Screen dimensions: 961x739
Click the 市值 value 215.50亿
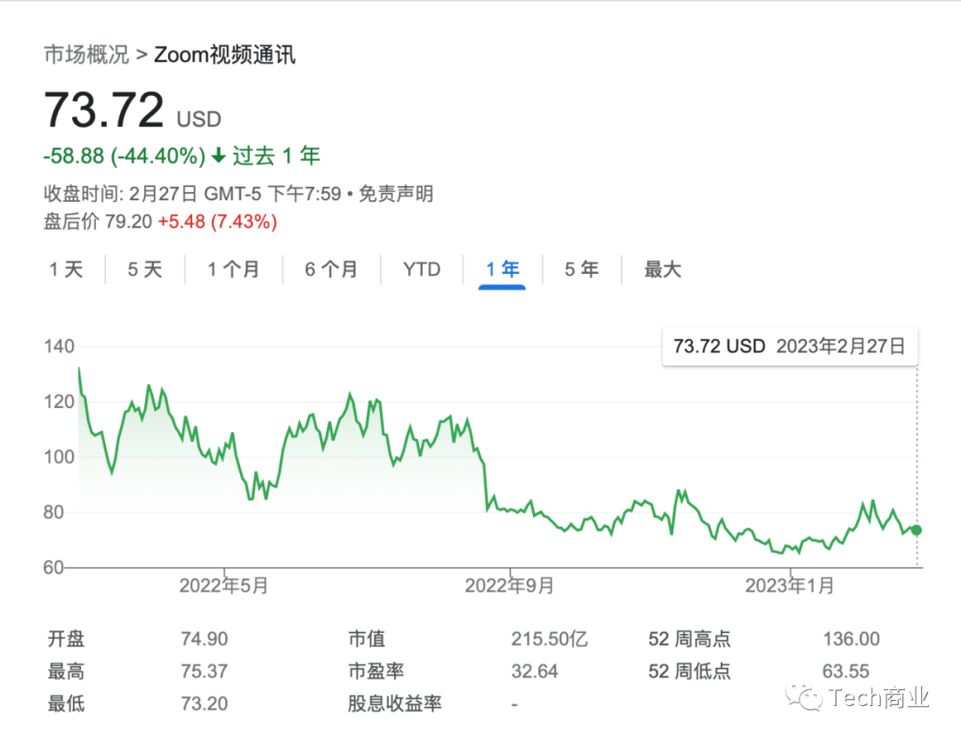[549, 639]
